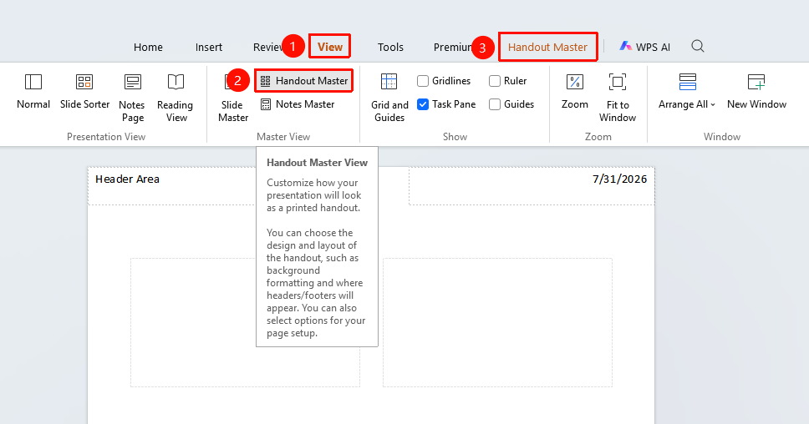Switch to Normal presentation view
This screenshot has height=424, width=809.
33,92
